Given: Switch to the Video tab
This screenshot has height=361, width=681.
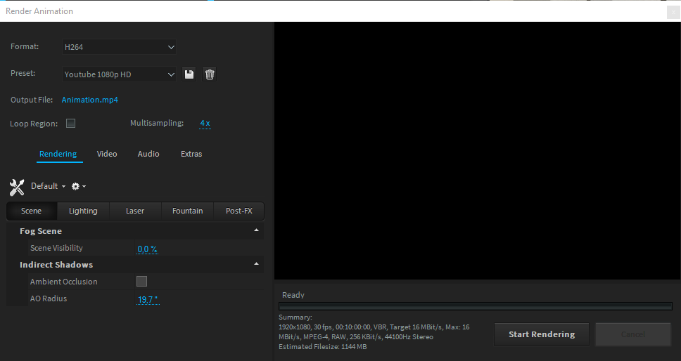Looking at the screenshot, I should (107, 154).
